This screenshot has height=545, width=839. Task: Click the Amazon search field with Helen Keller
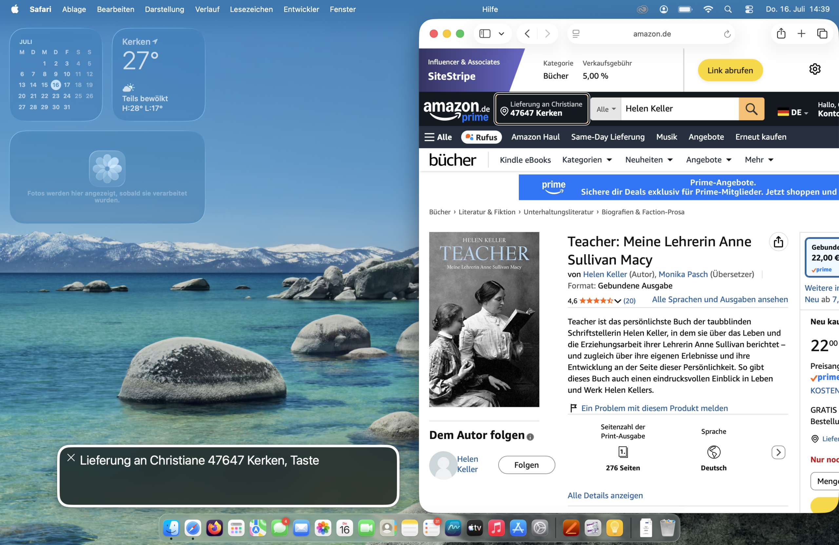680,109
